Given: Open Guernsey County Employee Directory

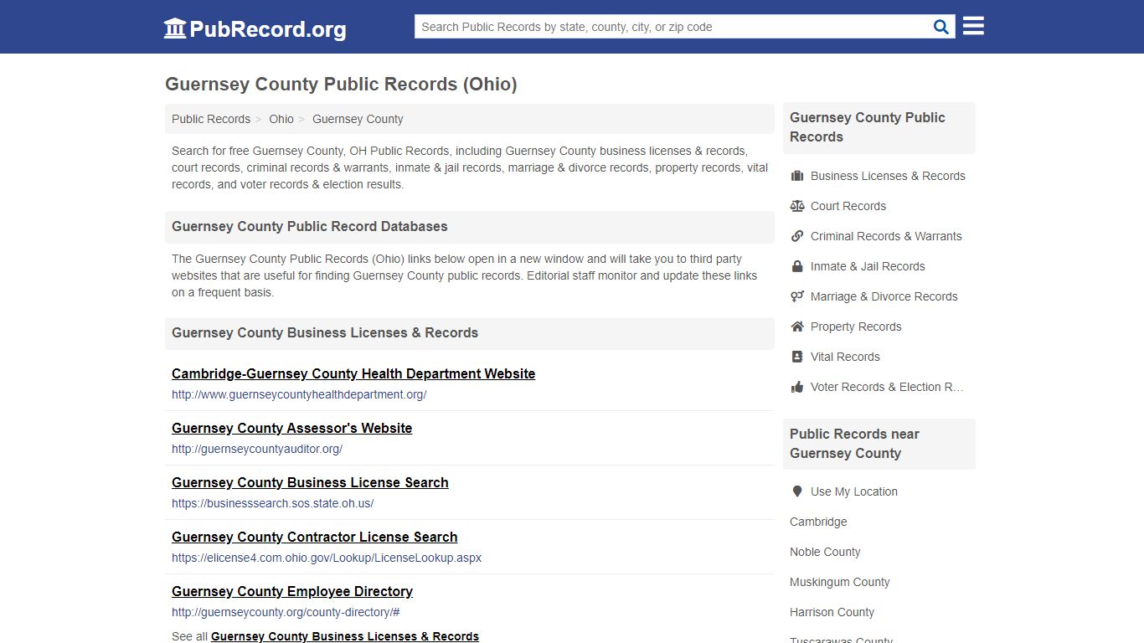Looking at the screenshot, I should (292, 591).
